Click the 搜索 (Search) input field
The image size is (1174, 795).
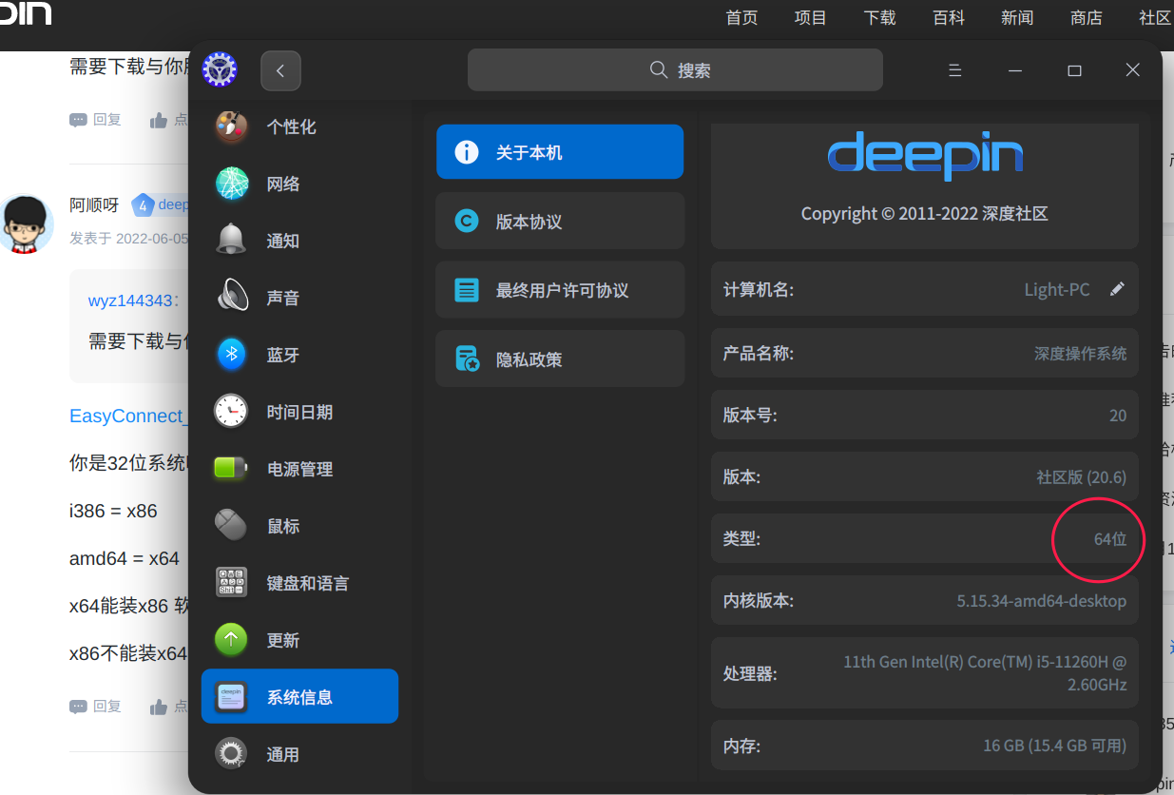click(675, 69)
